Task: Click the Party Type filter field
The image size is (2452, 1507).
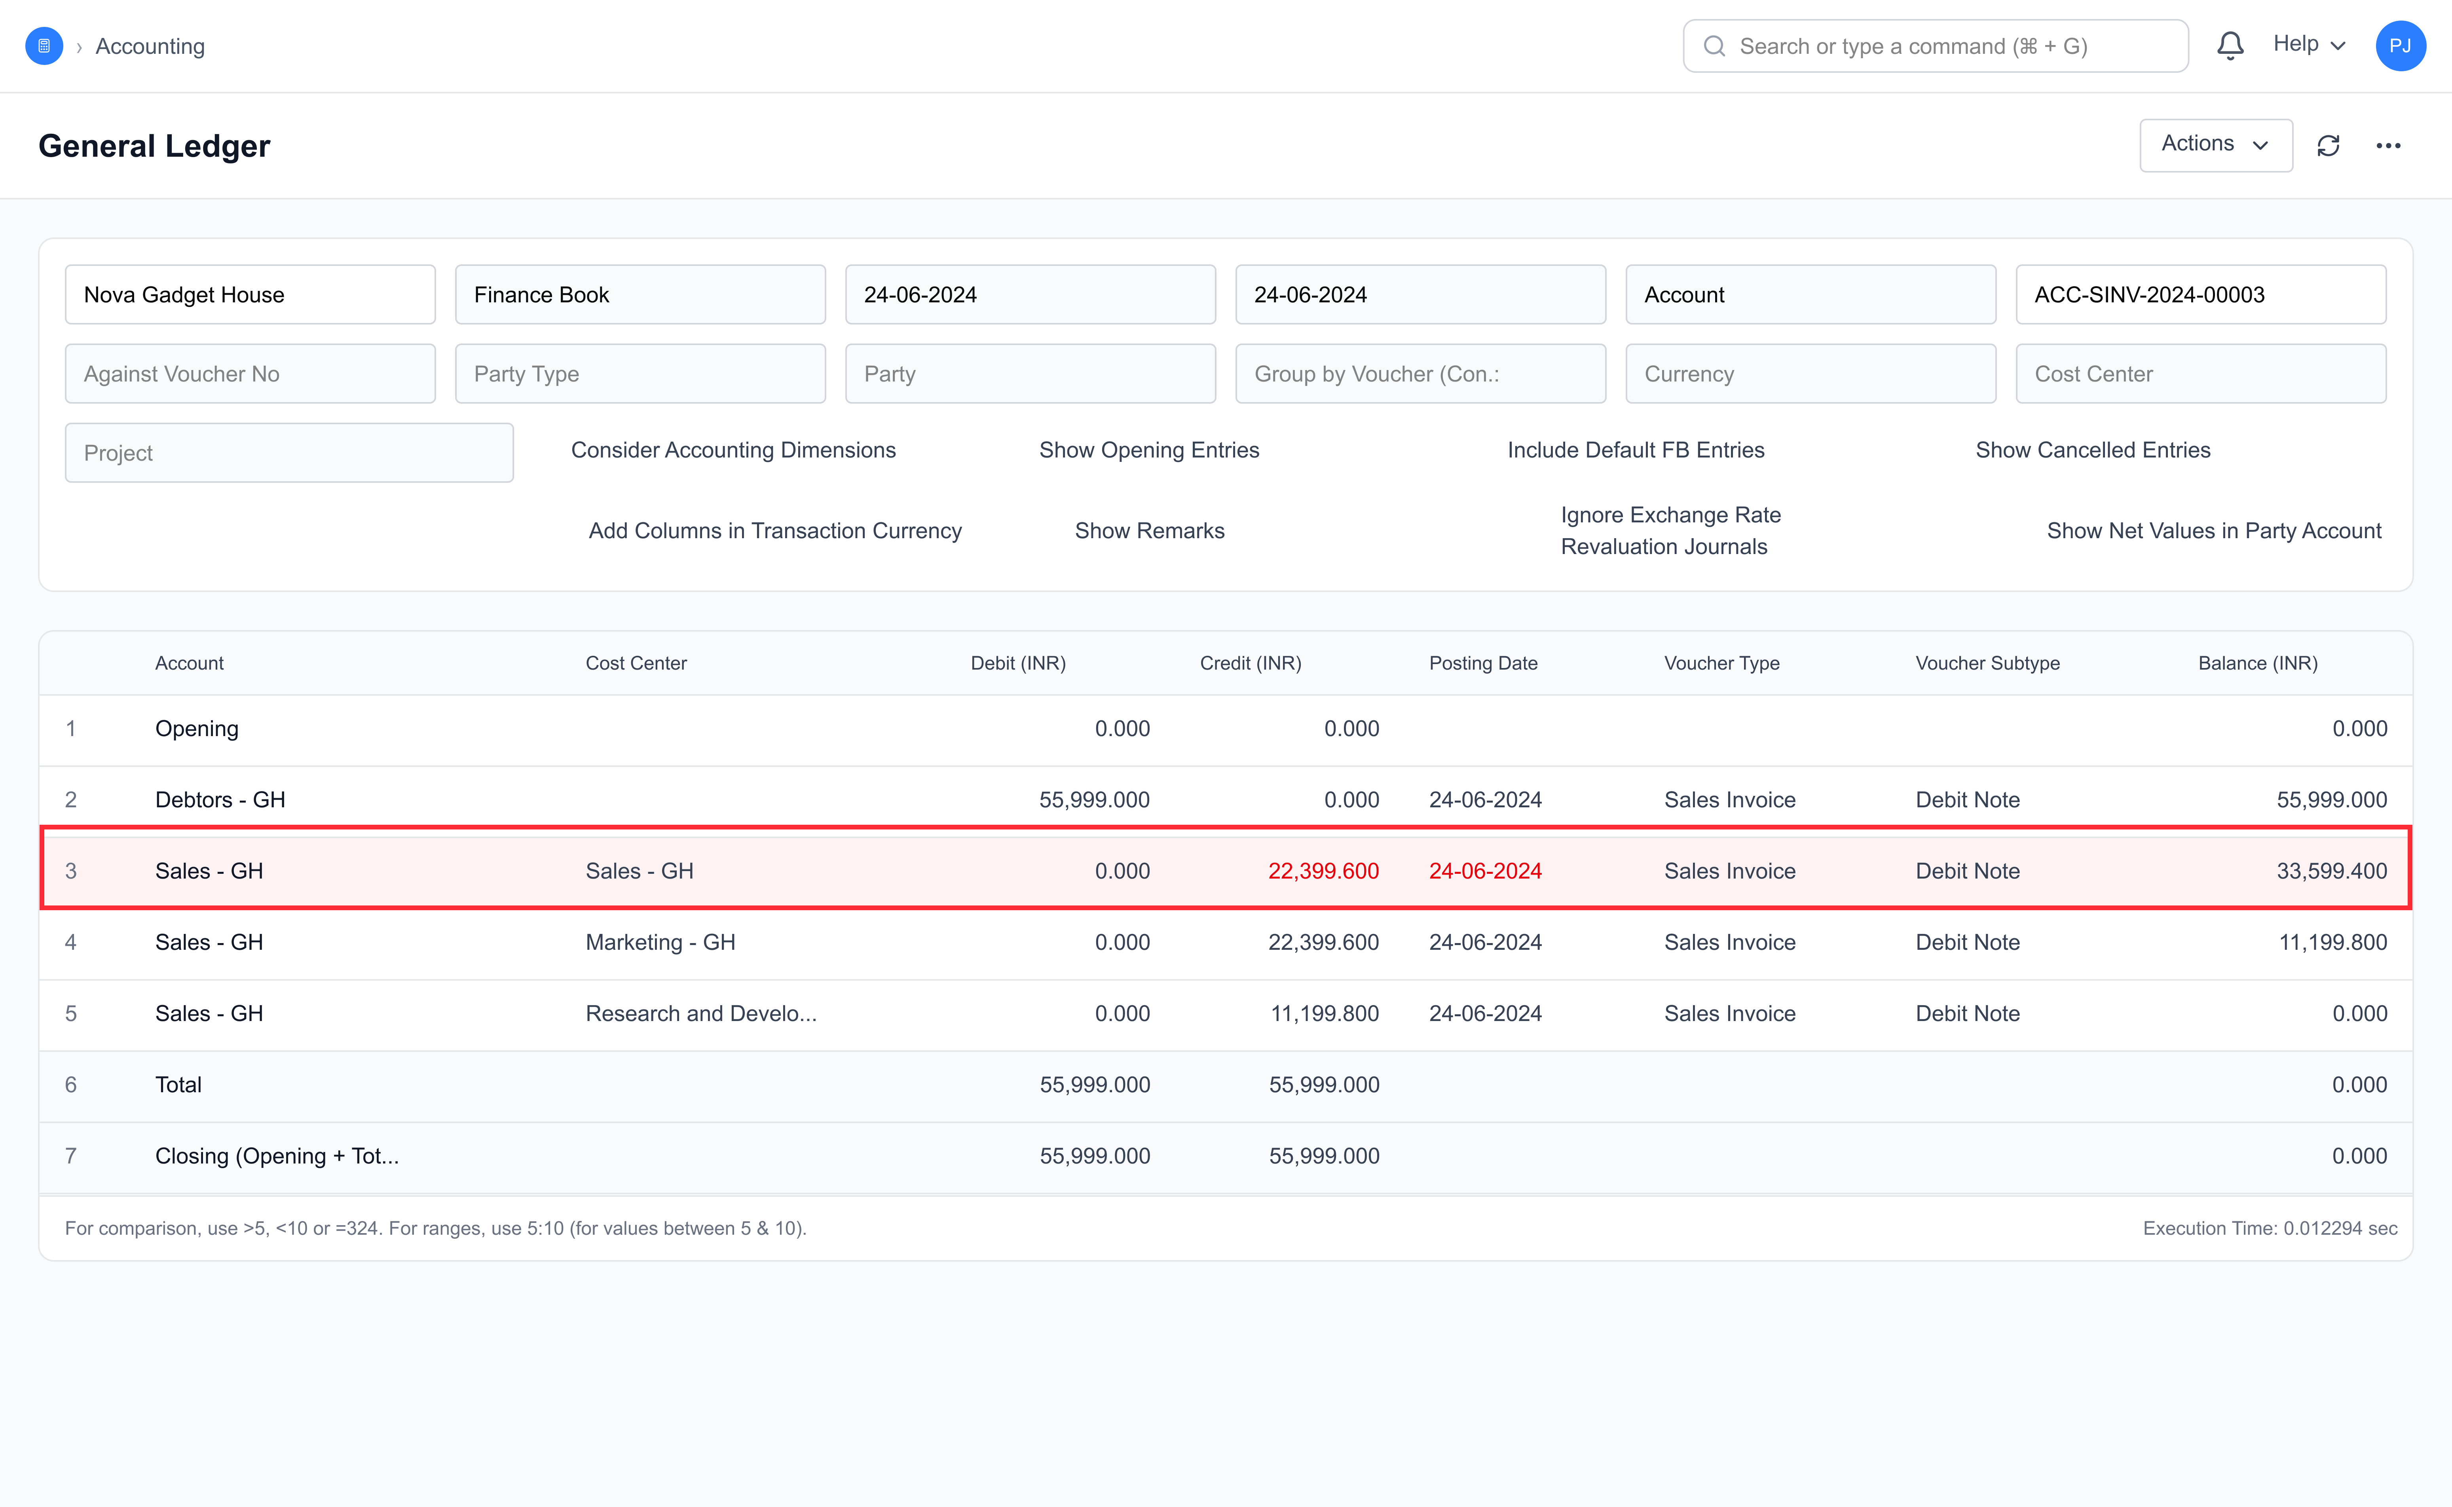Action: (640, 374)
